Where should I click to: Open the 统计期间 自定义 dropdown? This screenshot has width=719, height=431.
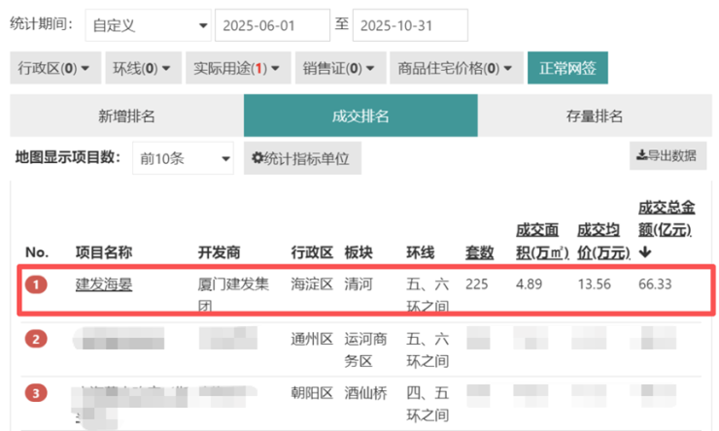click(148, 26)
